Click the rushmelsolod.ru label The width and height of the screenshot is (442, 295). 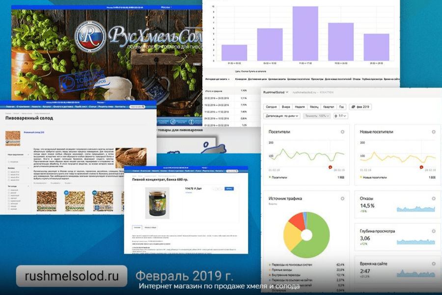tap(72, 276)
